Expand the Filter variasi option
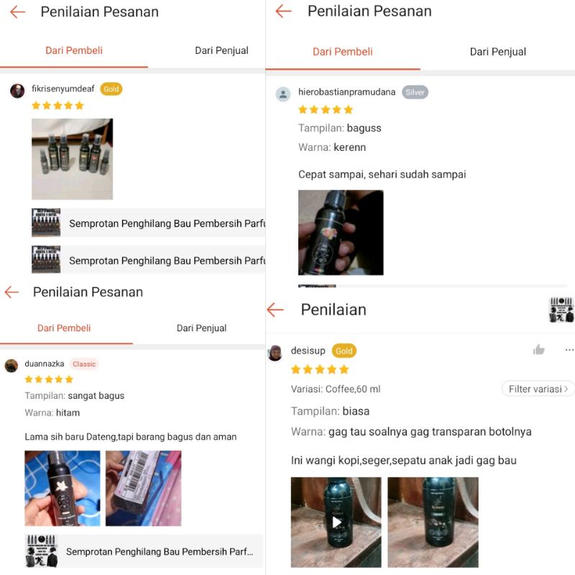This screenshot has width=575, height=575. point(538,389)
